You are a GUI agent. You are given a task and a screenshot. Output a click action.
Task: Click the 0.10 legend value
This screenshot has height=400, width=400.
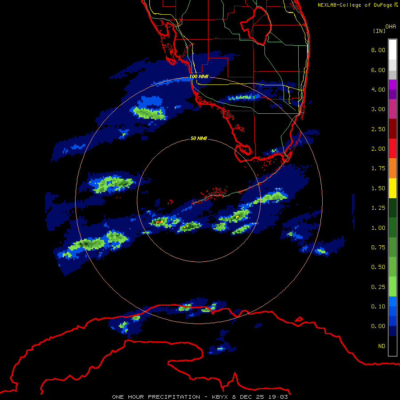(x=378, y=307)
